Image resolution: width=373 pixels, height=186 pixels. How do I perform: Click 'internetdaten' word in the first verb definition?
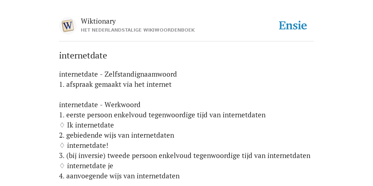click(244, 115)
